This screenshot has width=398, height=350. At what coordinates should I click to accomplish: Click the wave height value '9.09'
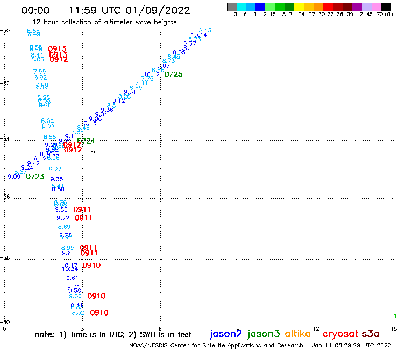(x=14, y=177)
